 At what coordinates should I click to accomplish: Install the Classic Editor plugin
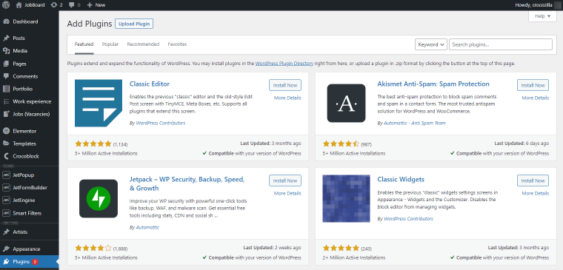(x=285, y=85)
